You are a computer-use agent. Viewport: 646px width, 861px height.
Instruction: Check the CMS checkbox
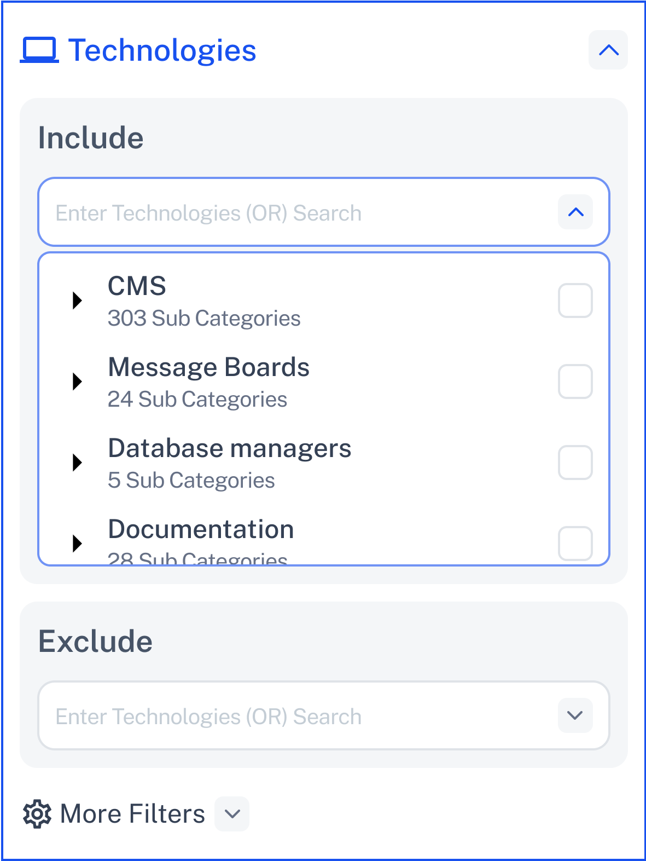pos(575,301)
